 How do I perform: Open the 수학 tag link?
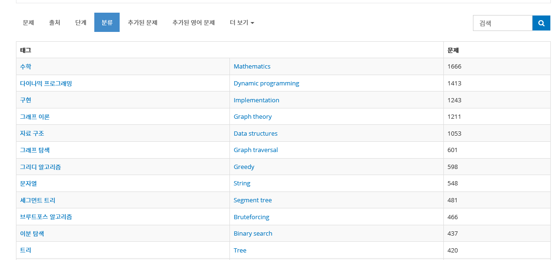point(25,66)
